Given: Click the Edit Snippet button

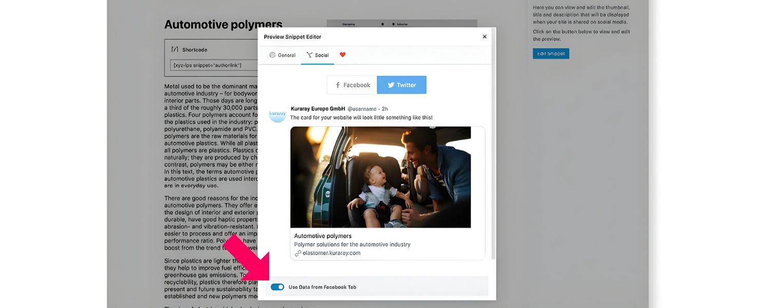Looking at the screenshot, I should click(550, 53).
